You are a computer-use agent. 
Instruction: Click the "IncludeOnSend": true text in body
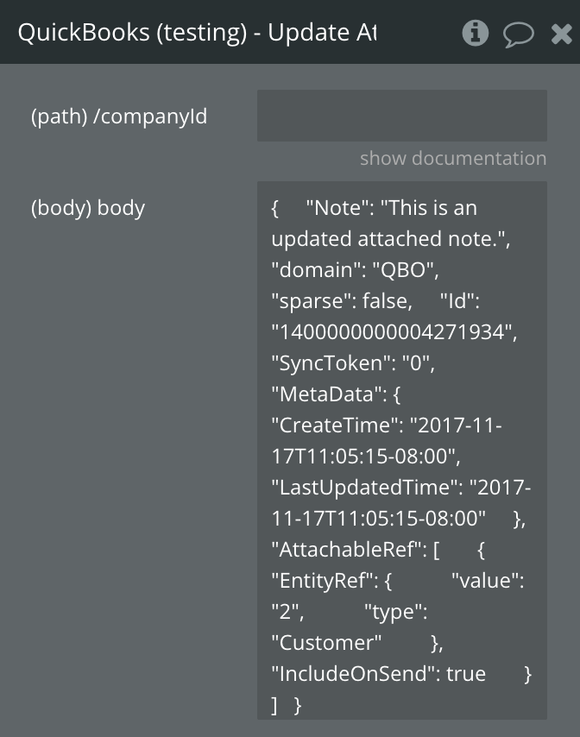pyautogui.click(x=378, y=674)
